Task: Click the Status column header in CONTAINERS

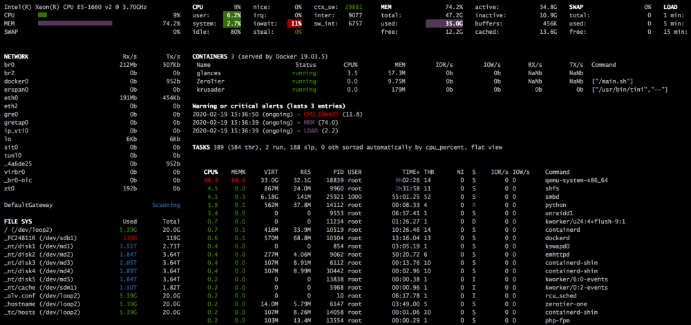Action: (x=306, y=65)
